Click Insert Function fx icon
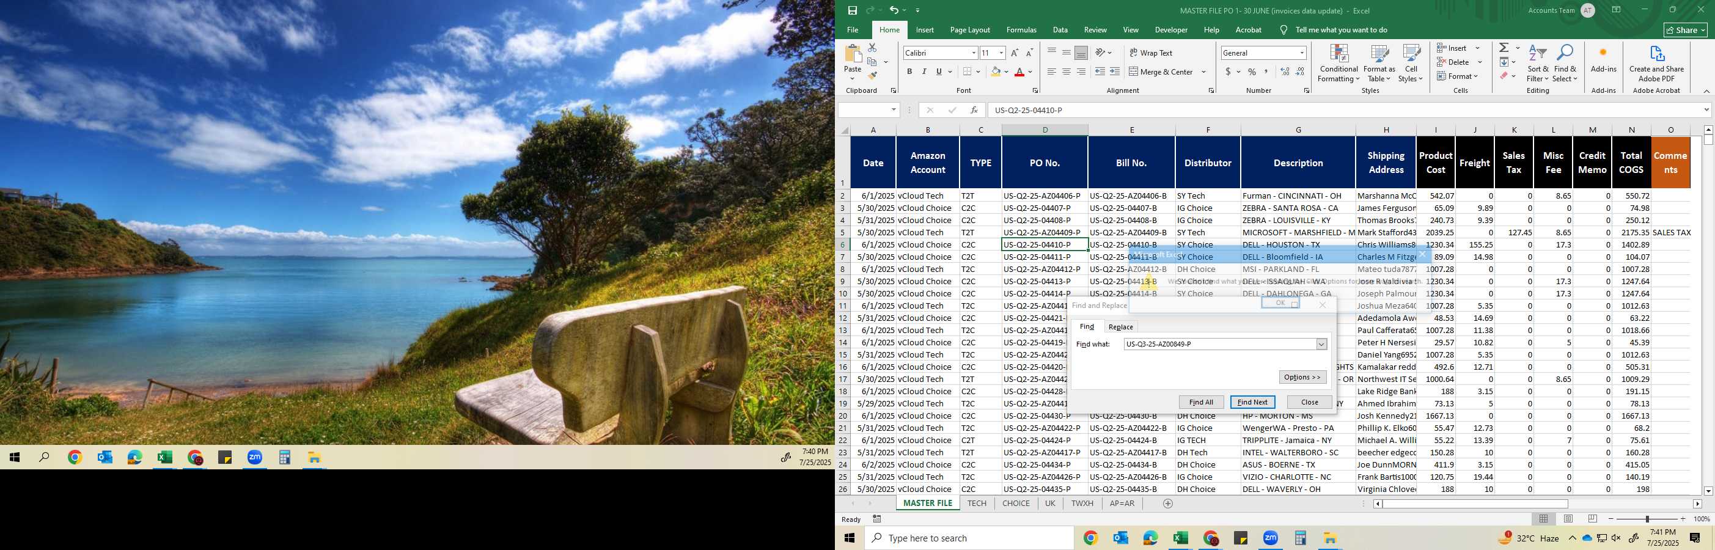This screenshot has width=1715, height=550. click(974, 110)
